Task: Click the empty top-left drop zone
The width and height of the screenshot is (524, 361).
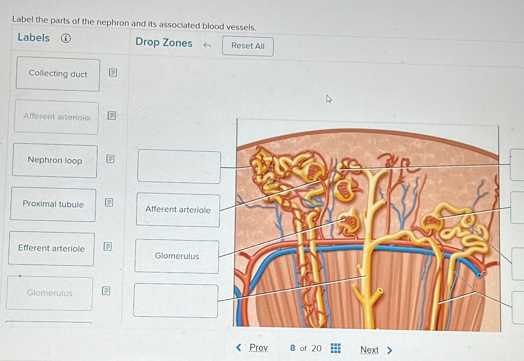Action: point(179,166)
